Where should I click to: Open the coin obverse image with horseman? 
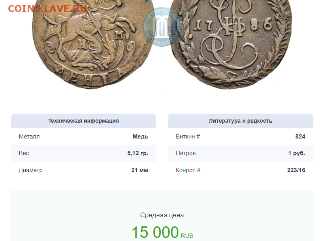click(x=93, y=44)
